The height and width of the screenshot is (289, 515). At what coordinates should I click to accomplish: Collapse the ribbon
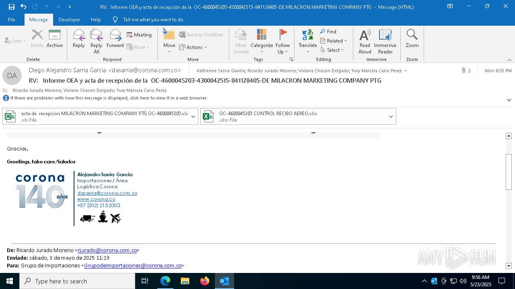tap(509, 60)
